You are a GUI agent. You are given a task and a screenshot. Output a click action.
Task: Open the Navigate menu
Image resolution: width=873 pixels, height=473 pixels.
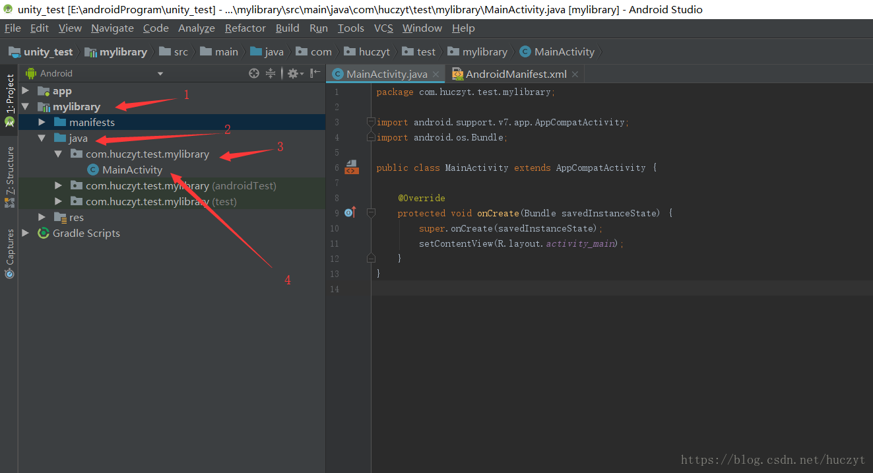pos(112,28)
